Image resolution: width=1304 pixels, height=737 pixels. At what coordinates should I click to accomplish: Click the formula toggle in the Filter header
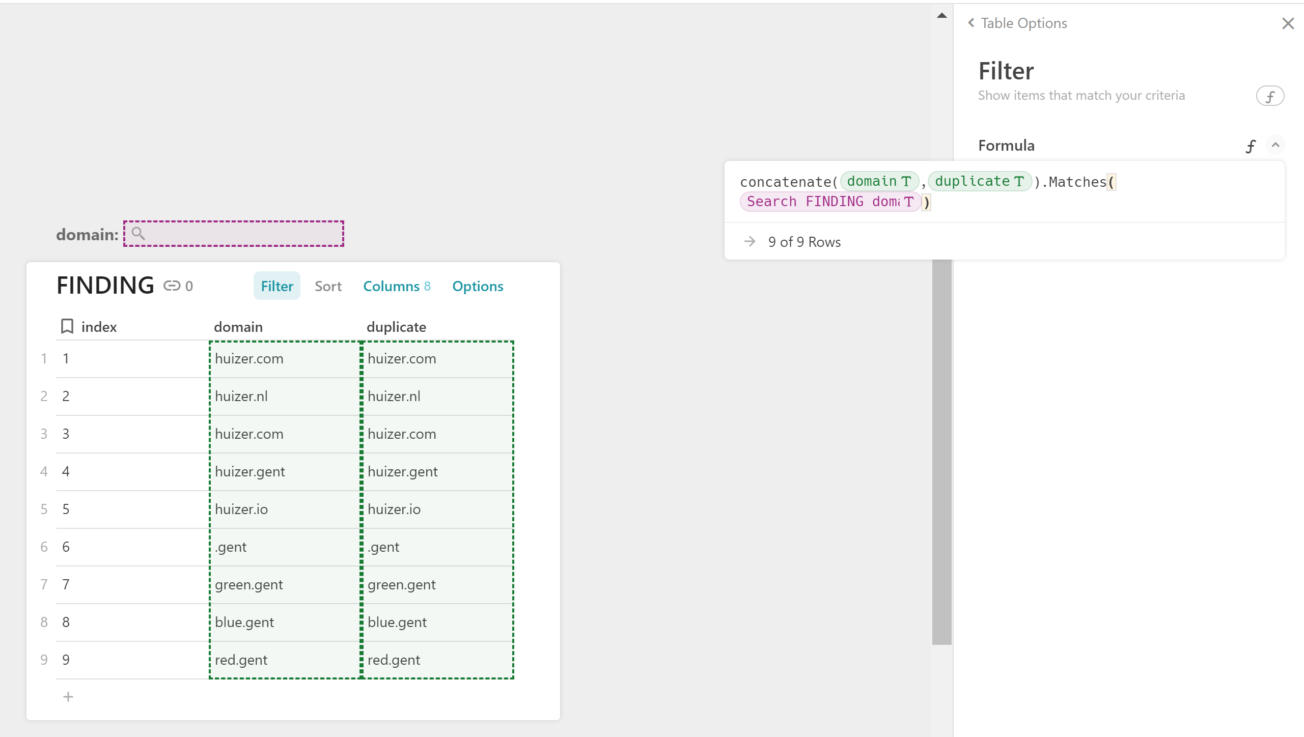click(1269, 96)
